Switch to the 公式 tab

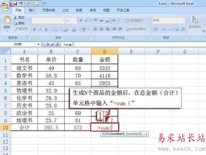[66, 10]
